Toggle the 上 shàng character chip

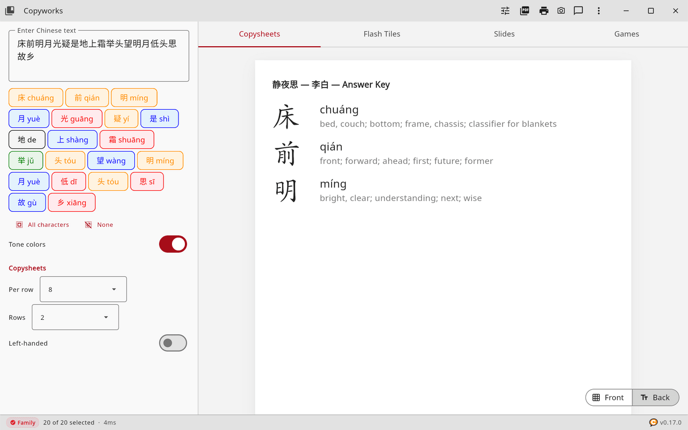point(73,140)
